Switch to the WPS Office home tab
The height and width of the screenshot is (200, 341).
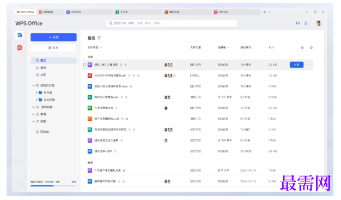[x=26, y=12]
